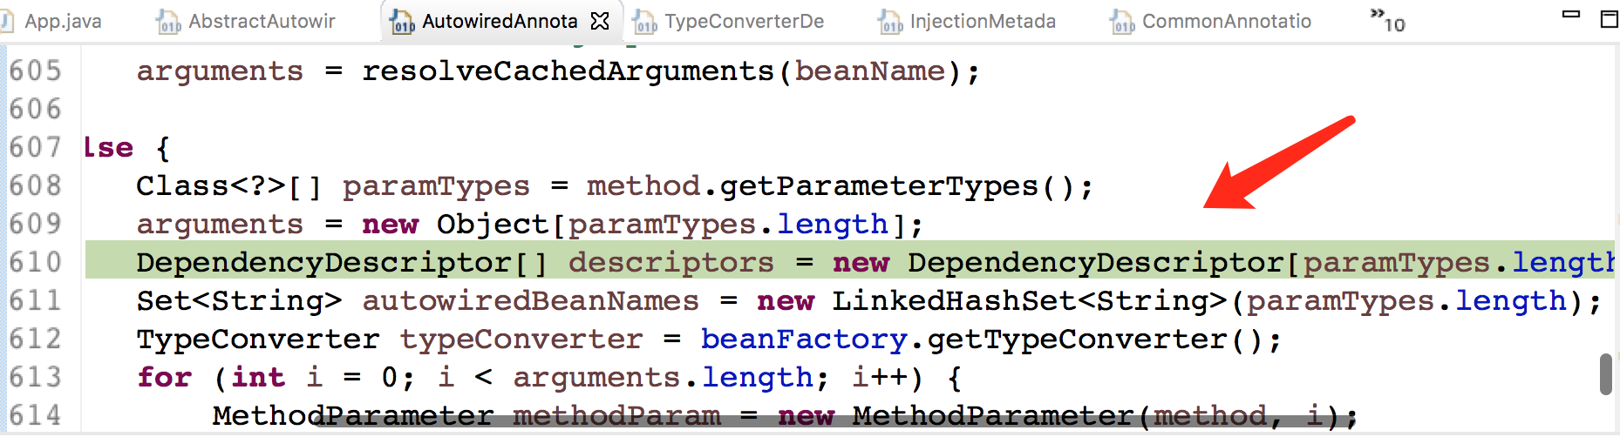Screen dimensions: 1620x437
Task: Click Set<String> type on line 611
Action: pyautogui.click(x=239, y=301)
